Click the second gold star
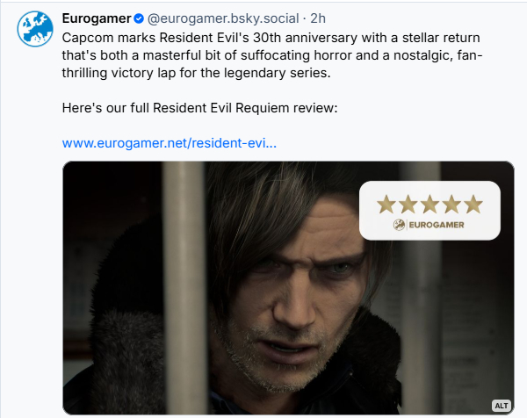This screenshot has height=418, width=527. 408,204
